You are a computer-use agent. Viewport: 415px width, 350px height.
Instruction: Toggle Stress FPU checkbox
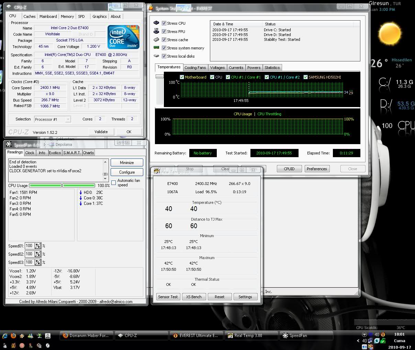[164, 31]
